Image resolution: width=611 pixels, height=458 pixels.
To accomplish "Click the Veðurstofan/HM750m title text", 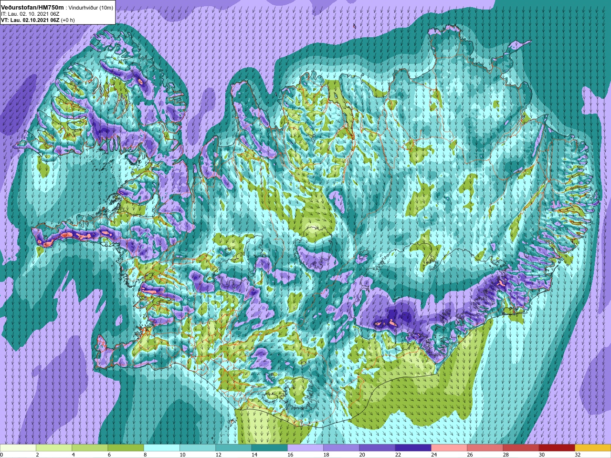I will tap(32, 8).
